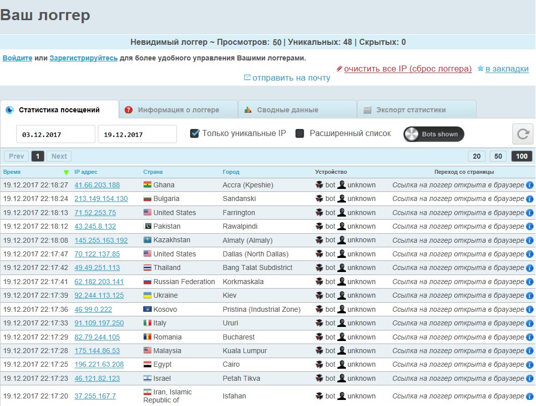Uncheck Только уникальные IP checkbox
Viewport: 536px width, 406px height.
(195, 133)
